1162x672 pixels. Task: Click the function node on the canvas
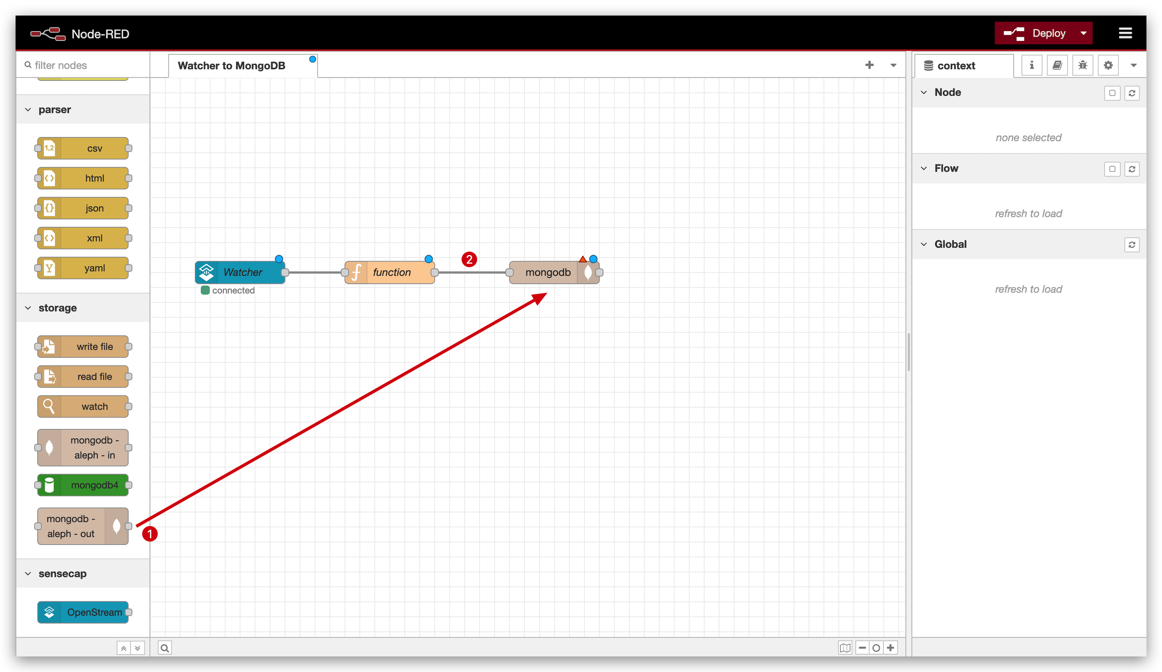390,272
